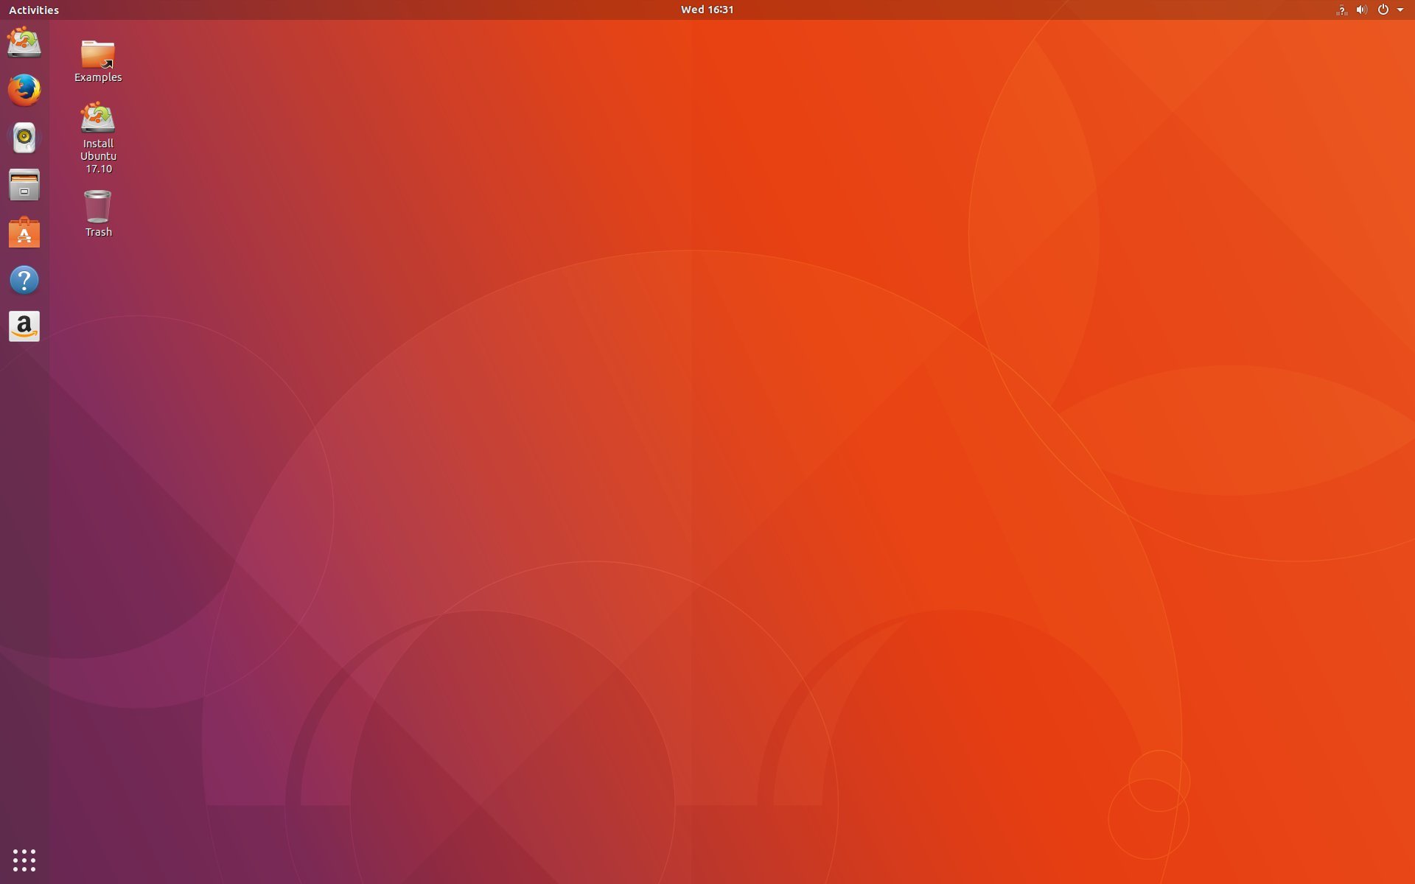Select the Examples folder on desktop
The width and height of the screenshot is (1415, 884).
click(98, 55)
